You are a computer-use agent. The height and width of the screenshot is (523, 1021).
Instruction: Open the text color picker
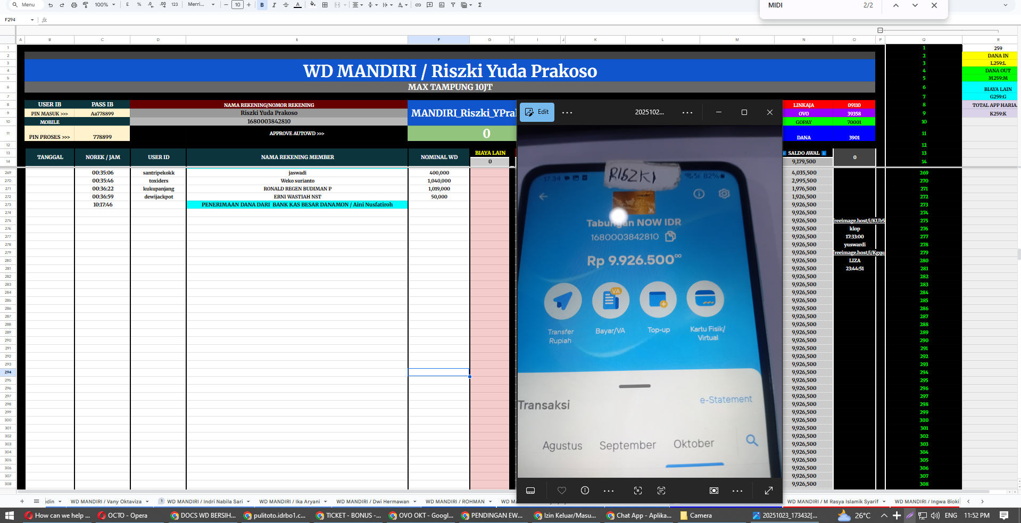tap(297, 5)
